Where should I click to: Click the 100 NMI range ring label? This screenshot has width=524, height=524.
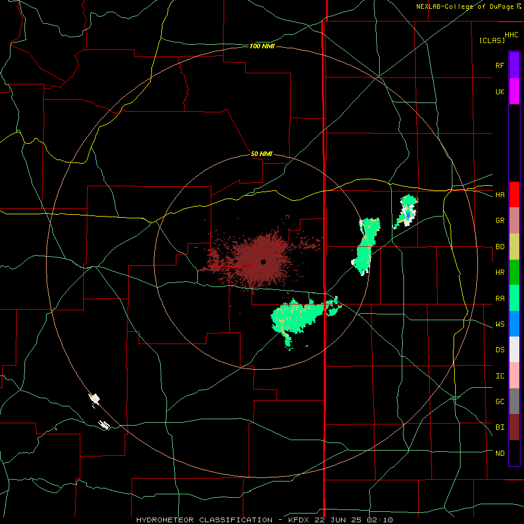pos(262,46)
